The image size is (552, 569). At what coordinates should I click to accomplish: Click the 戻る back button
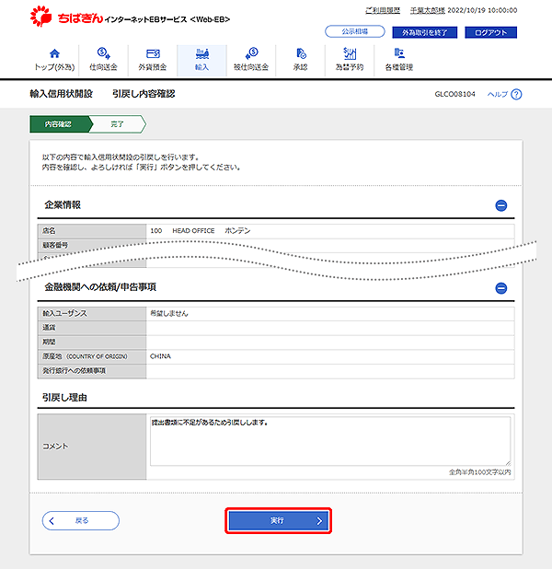pyautogui.click(x=81, y=521)
